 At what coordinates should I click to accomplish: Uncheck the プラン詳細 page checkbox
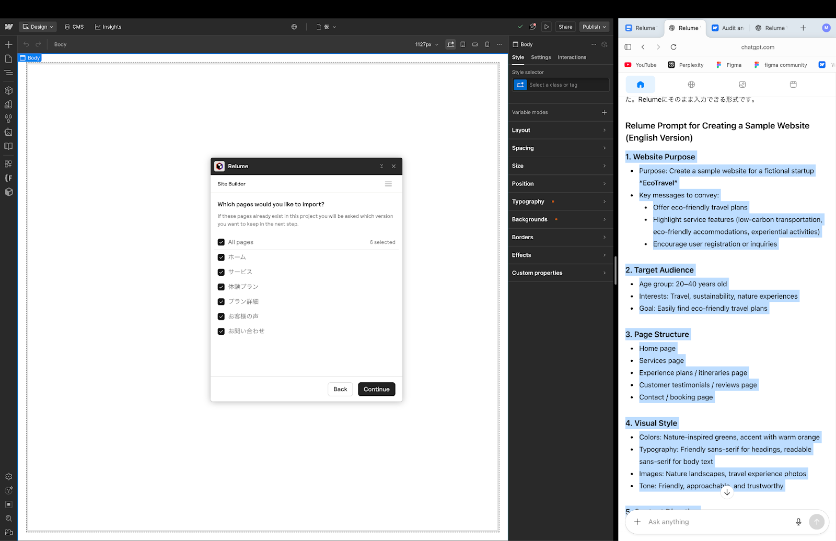pos(221,302)
